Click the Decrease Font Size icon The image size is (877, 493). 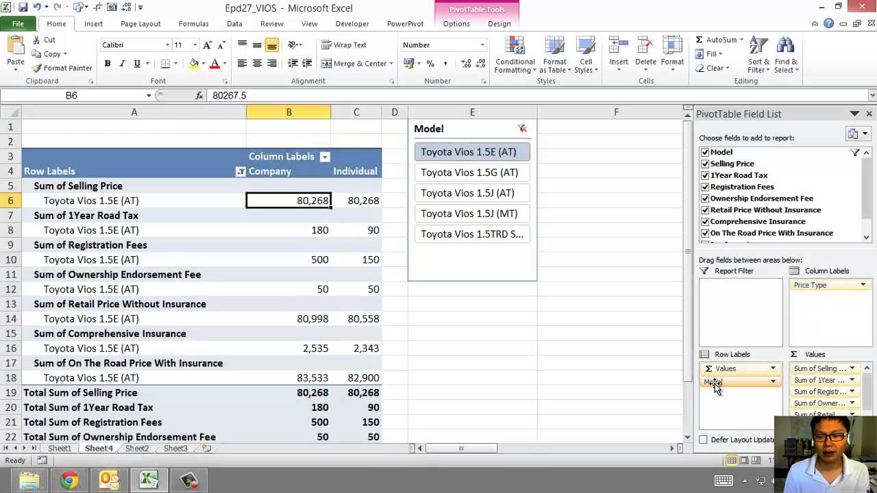tap(222, 45)
